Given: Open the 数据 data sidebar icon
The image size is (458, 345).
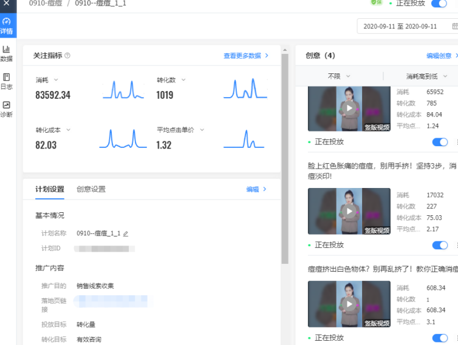Looking at the screenshot, I should click(7, 54).
